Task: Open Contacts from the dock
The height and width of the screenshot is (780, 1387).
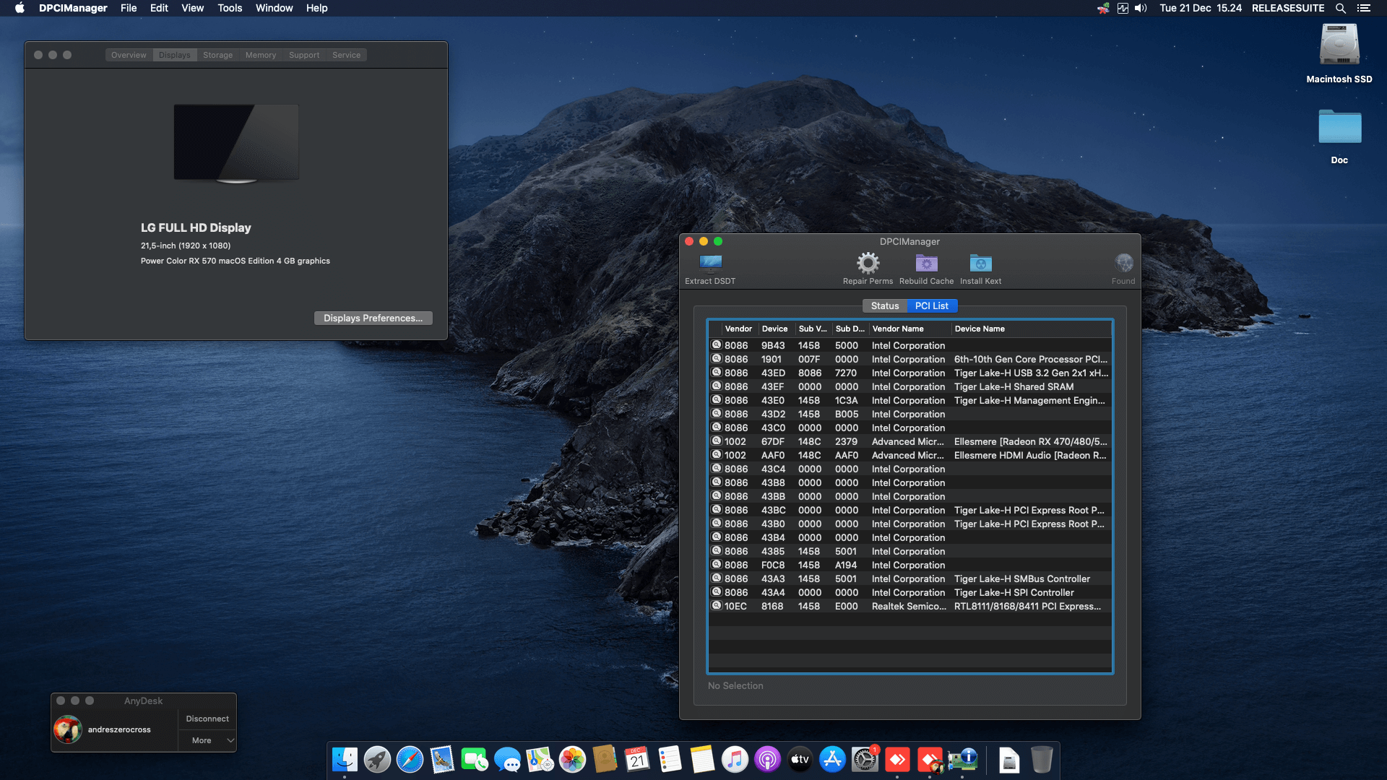Action: (605, 760)
